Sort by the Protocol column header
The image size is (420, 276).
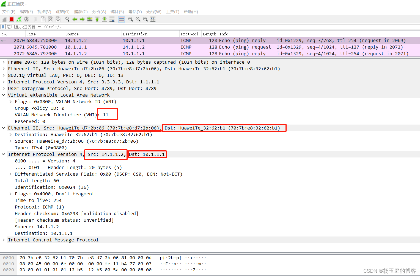click(x=190, y=34)
